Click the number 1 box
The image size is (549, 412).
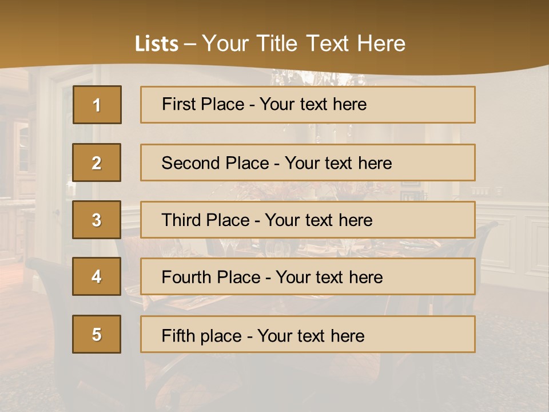pos(97,105)
